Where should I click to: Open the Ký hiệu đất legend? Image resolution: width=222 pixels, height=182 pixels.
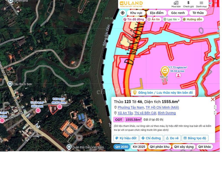coord(126,138)
